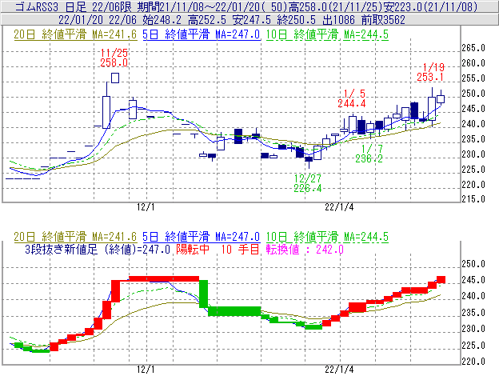
Task: Click the 3段抜き新値足 (終値)=247.0 label
Action: (98, 249)
